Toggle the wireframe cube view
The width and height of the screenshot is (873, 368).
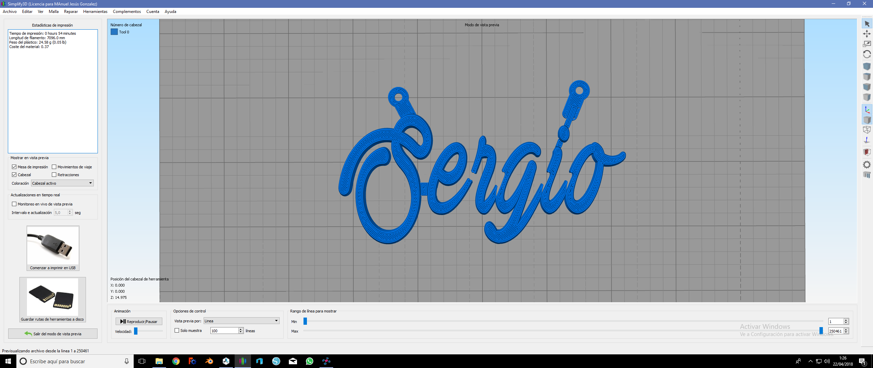pos(867,130)
